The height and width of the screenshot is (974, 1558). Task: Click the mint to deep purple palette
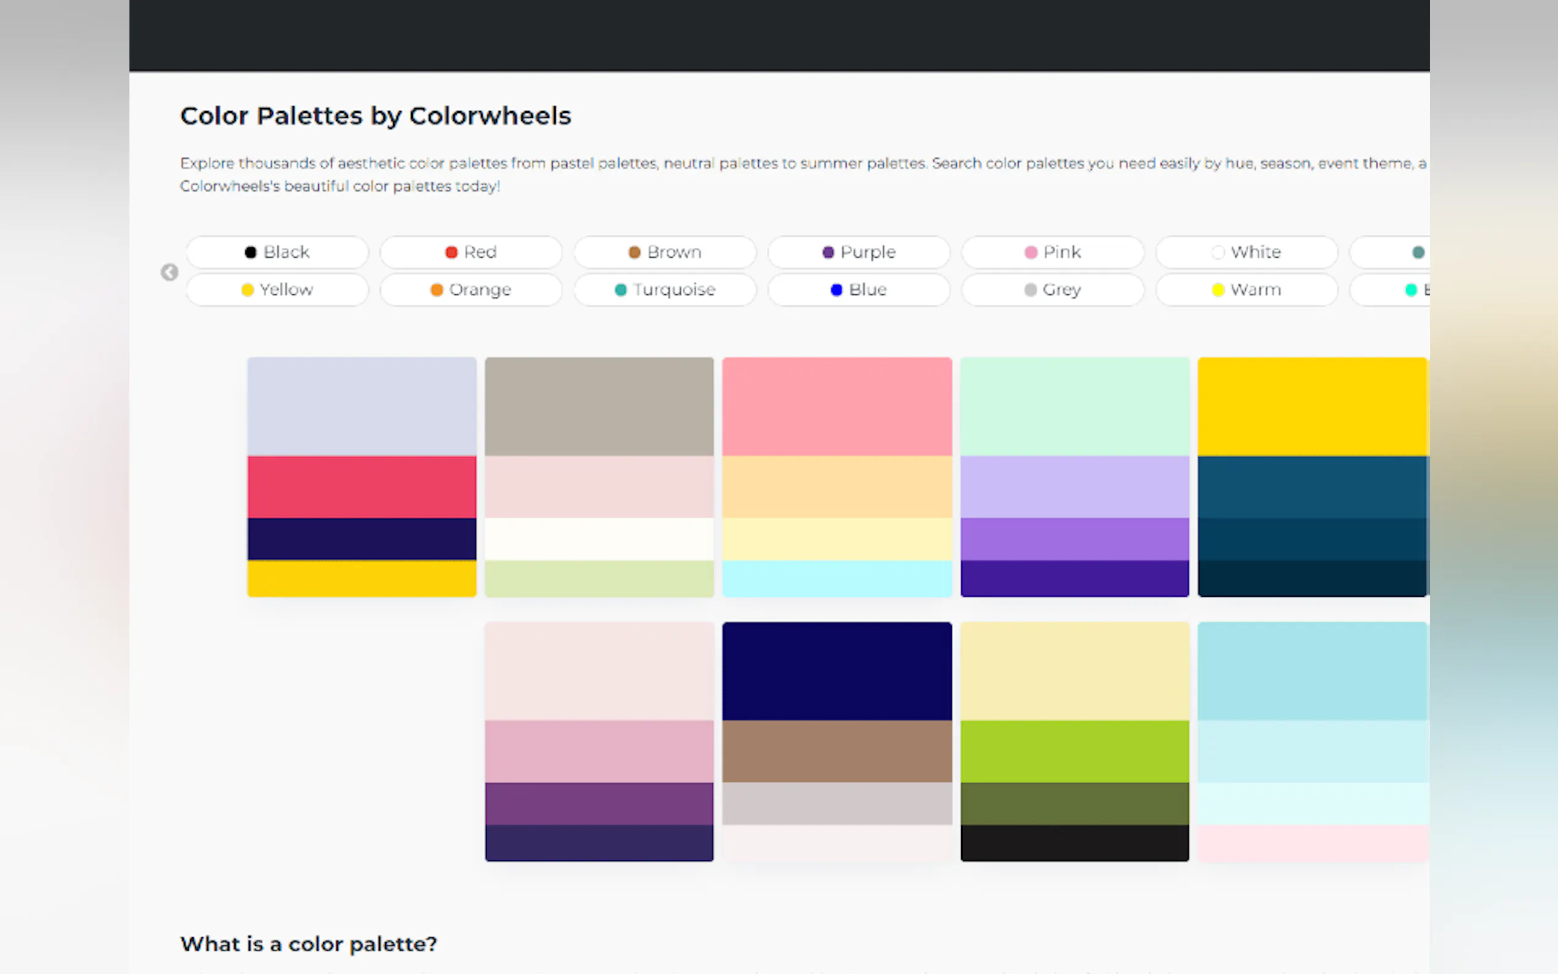pyautogui.click(x=1074, y=477)
